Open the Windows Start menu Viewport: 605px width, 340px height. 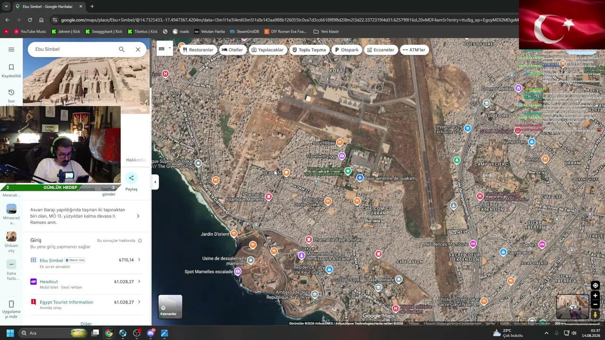[x=10, y=333]
